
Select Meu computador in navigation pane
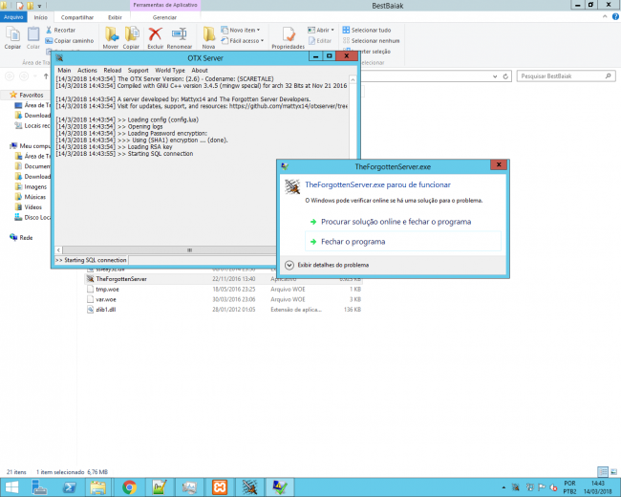(x=31, y=146)
